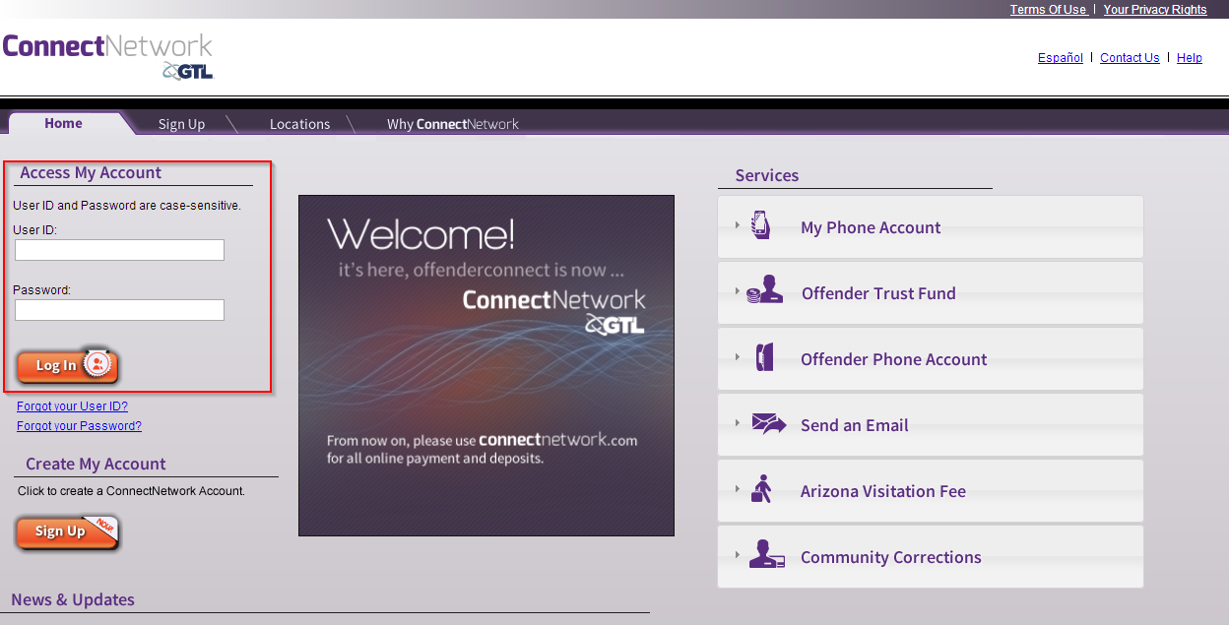Image resolution: width=1229 pixels, height=625 pixels.
Task: Click the Send an Email envelope icon
Action: pos(768,424)
